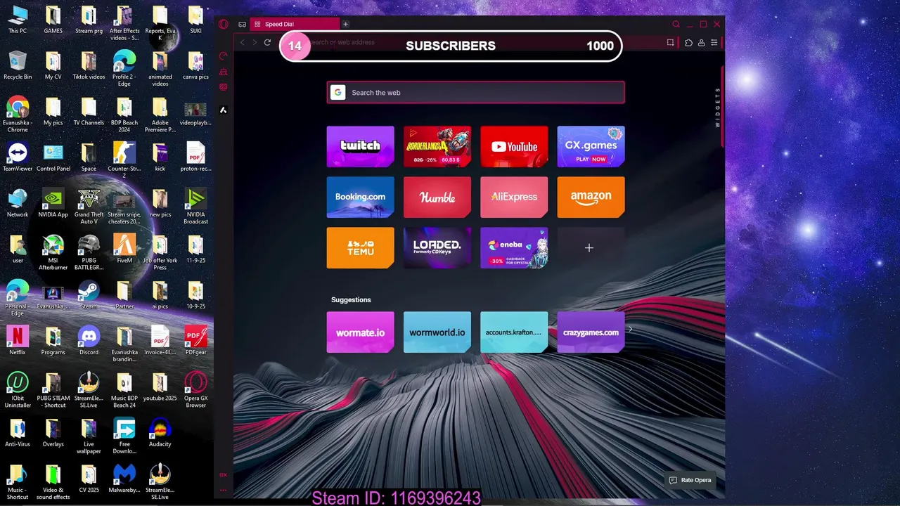Select MSI Afterburner desktop shortcut
This screenshot has height=506, width=900.
pos(53,253)
